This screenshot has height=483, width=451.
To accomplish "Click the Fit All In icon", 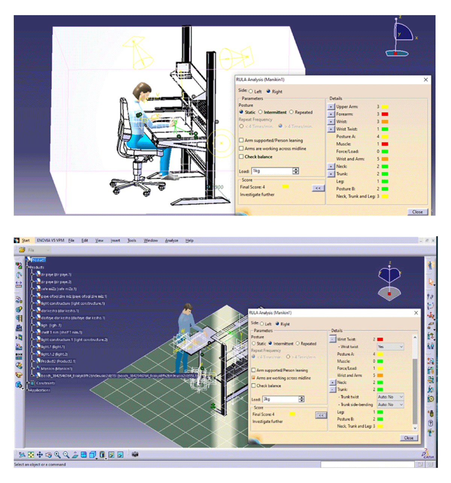I will click(31, 455).
